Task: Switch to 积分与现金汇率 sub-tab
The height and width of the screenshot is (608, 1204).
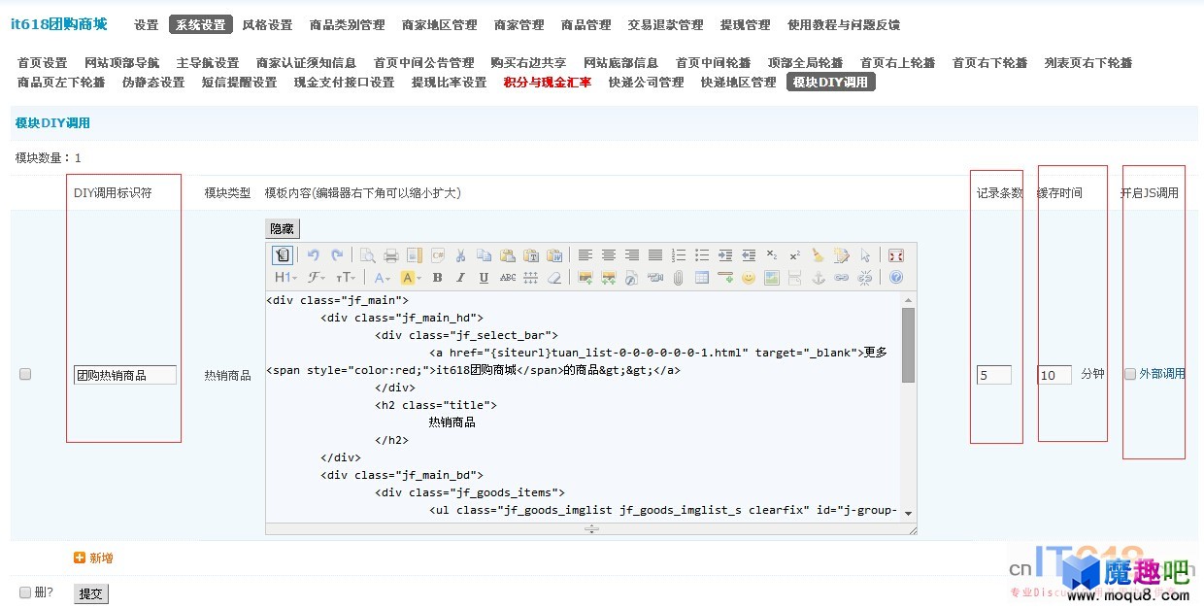Action: pos(548,83)
